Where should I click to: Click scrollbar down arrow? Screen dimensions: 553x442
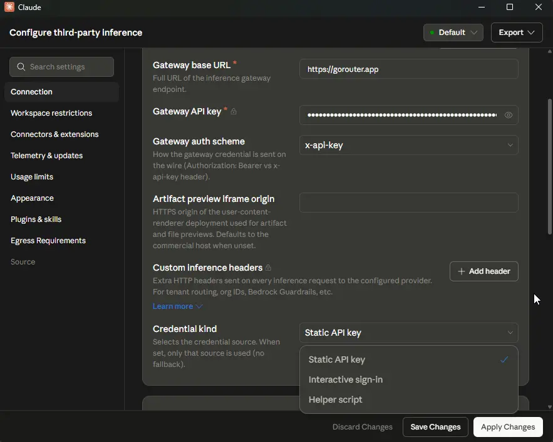[x=549, y=407]
